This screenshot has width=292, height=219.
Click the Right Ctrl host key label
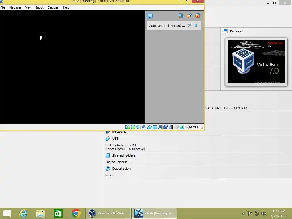pyautogui.click(x=191, y=127)
